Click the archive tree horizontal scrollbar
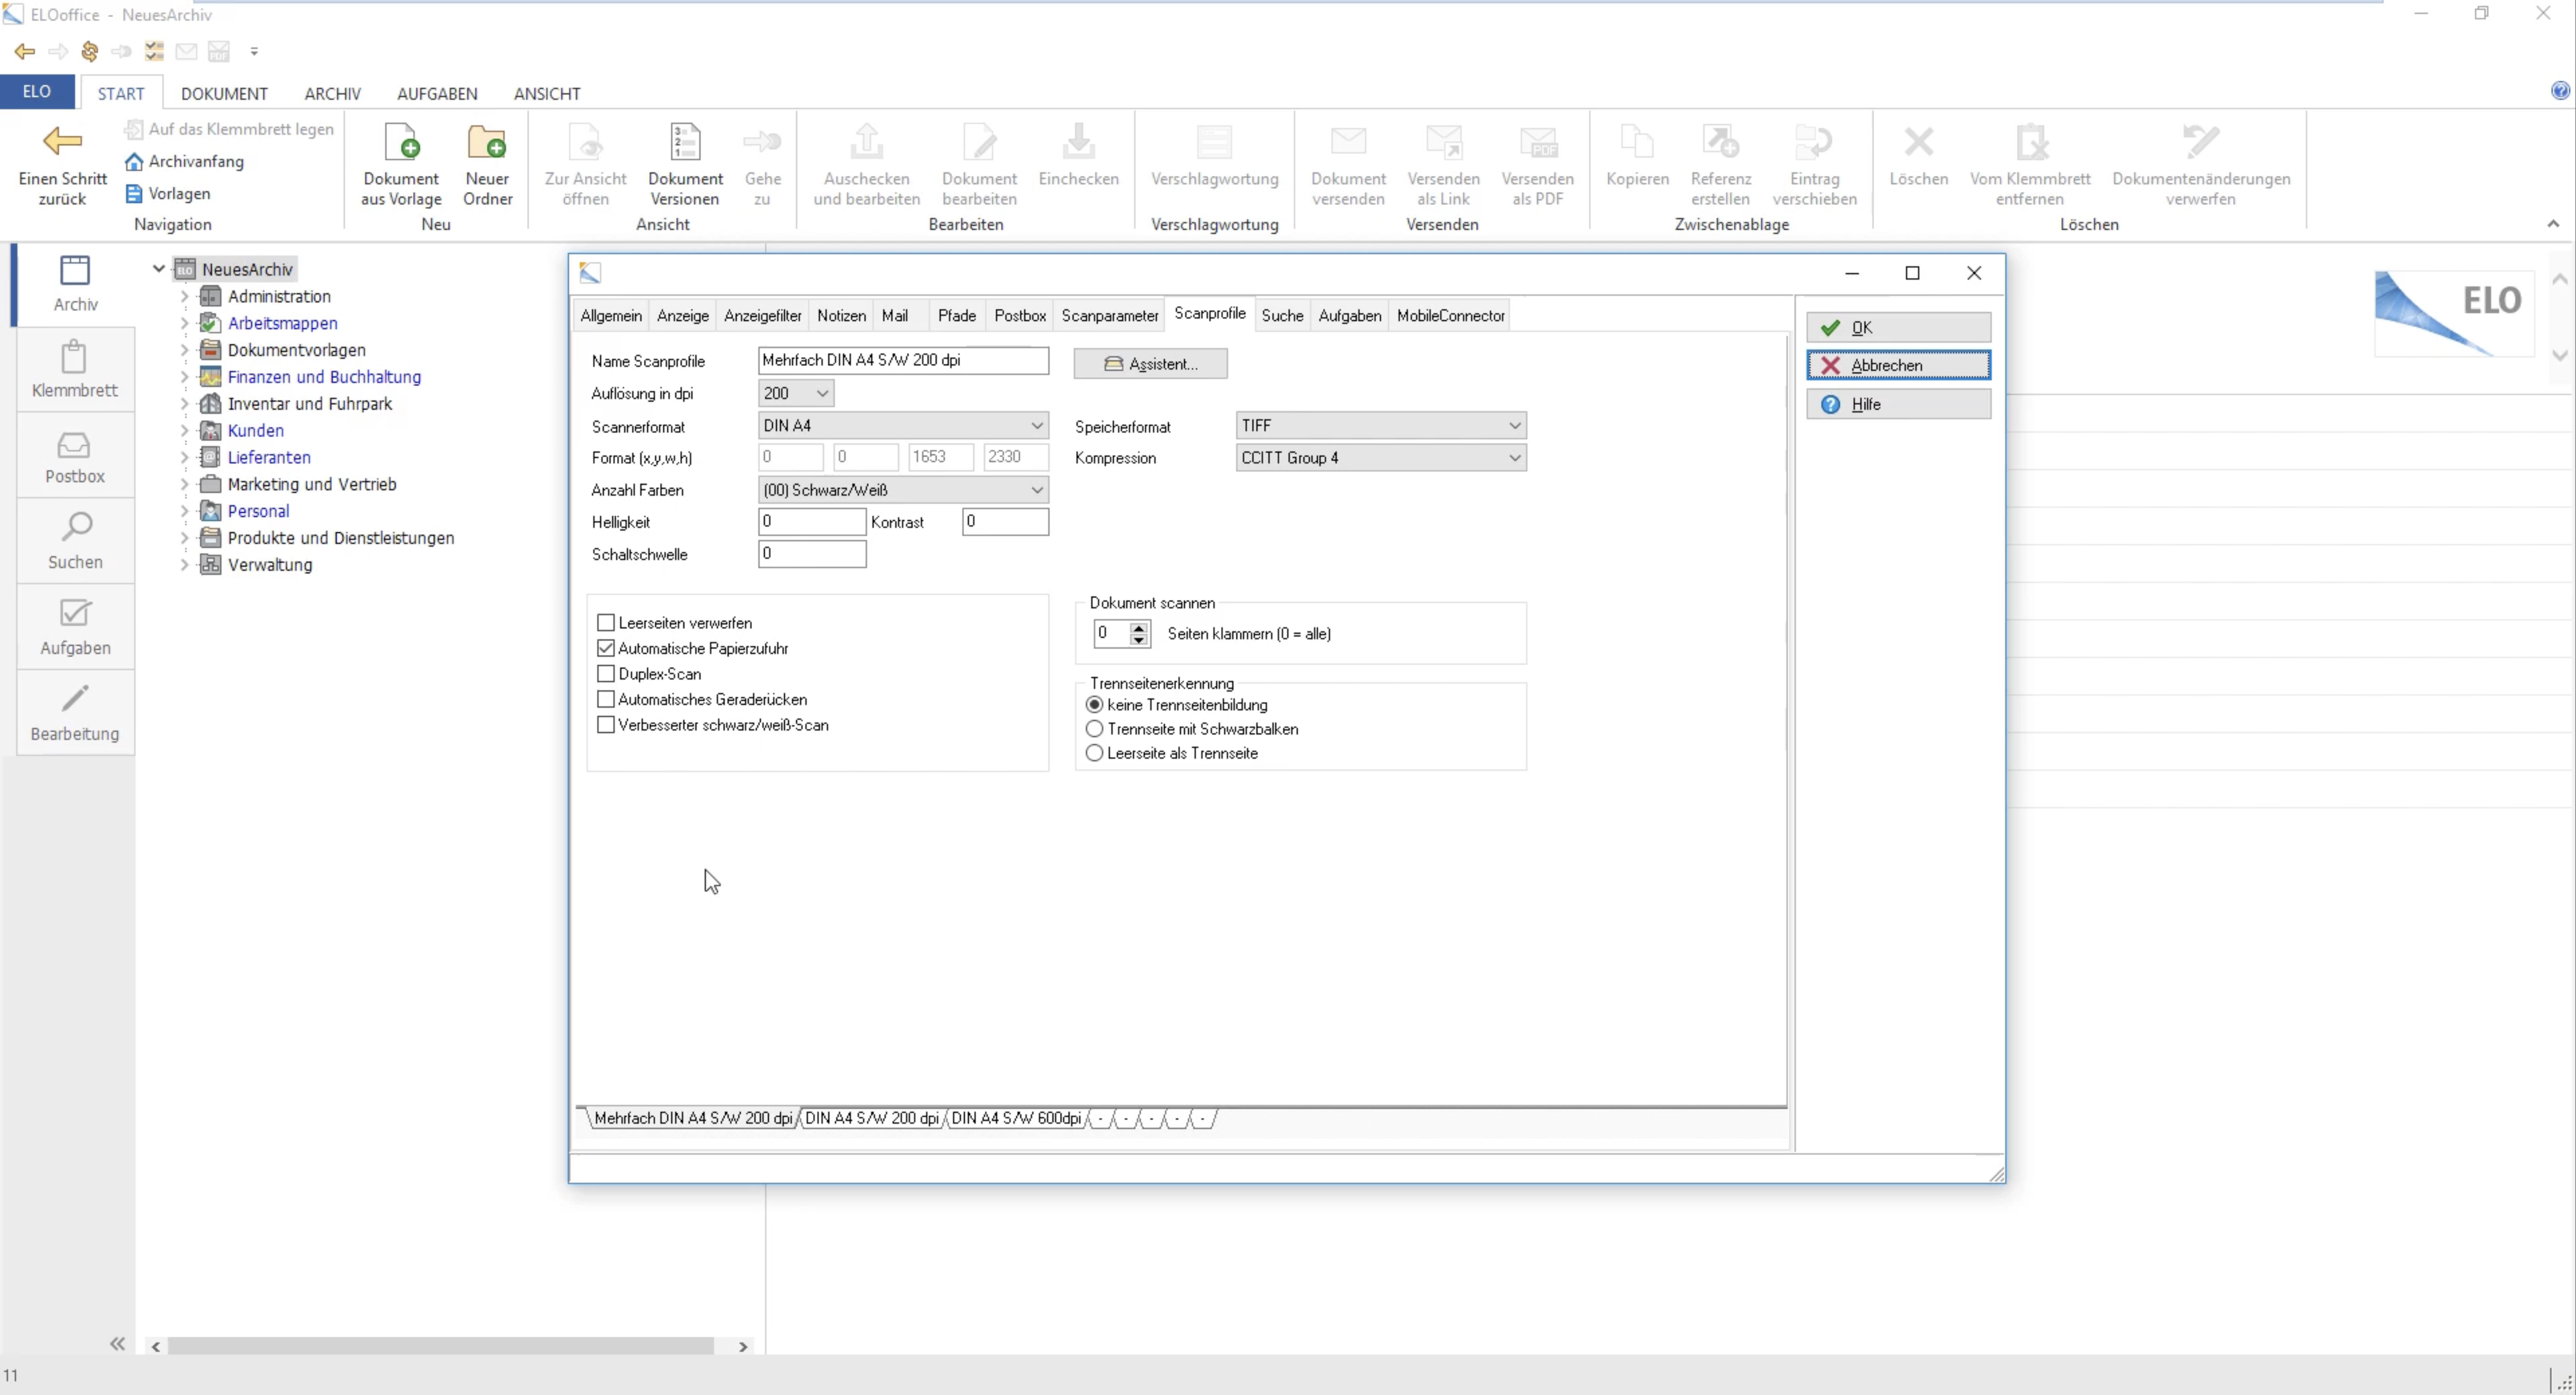Image resolution: width=2576 pixels, height=1395 pixels. point(440,1346)
